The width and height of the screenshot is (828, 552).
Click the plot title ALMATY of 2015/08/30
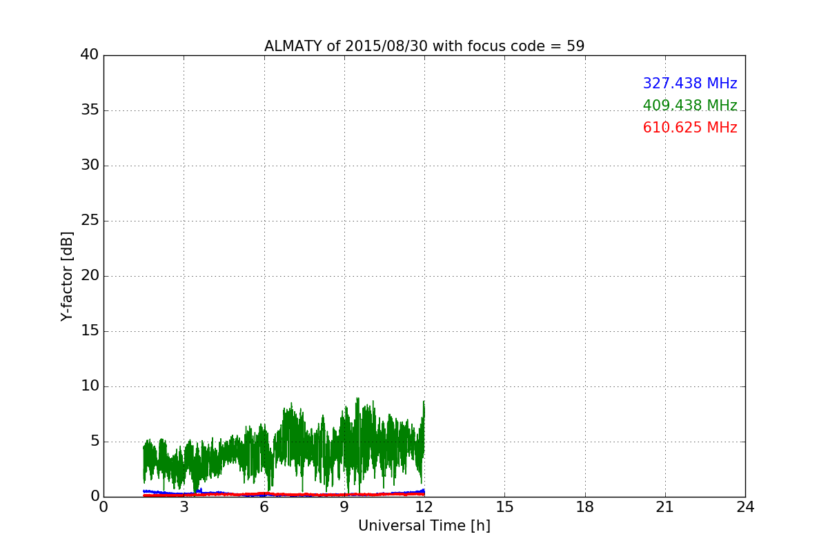[424, 46]
